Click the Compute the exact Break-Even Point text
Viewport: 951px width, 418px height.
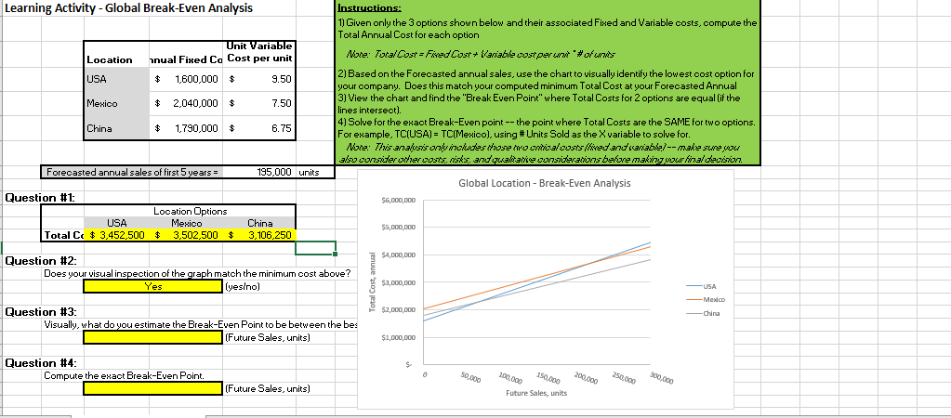coord(124,375)
